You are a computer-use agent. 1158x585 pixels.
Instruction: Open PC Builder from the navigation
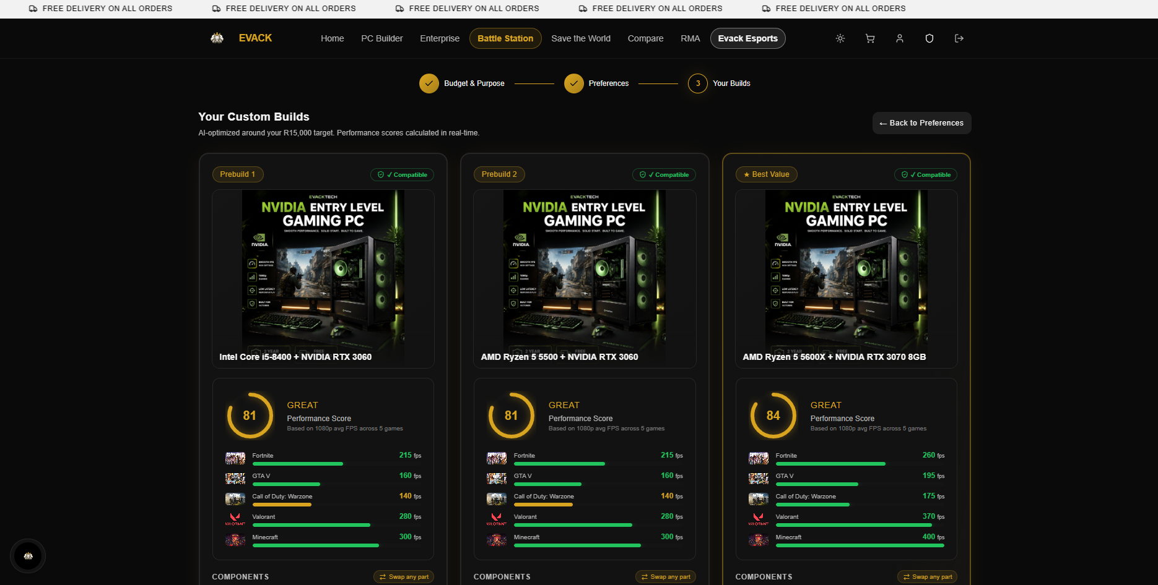tap(382, 38)
